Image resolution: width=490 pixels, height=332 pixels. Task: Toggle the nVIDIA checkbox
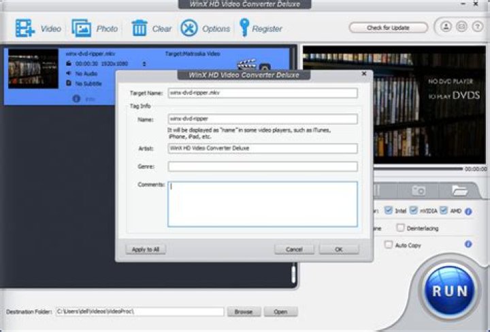point(414,211)
